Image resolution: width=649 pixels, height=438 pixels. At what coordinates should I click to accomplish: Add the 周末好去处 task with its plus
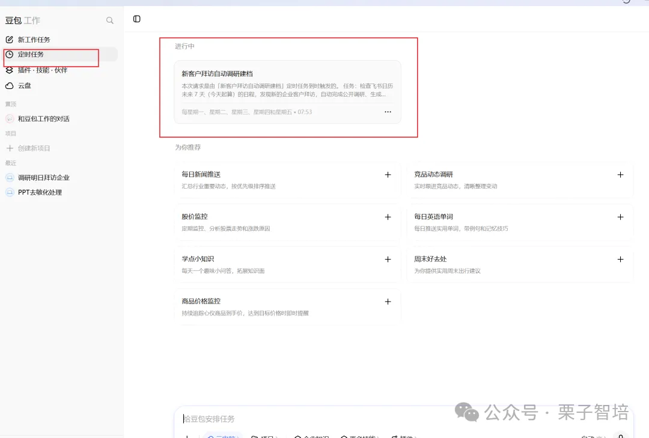[x=620, y=259]
